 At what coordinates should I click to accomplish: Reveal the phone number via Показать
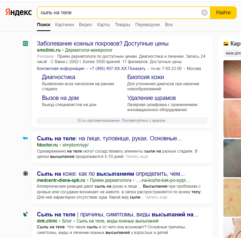pos(137,69)
